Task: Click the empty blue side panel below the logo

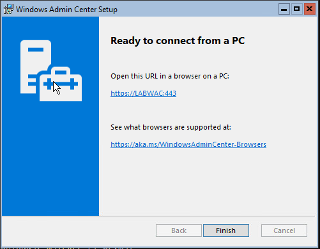Action: pyautogui.click(x=50, y=158)
